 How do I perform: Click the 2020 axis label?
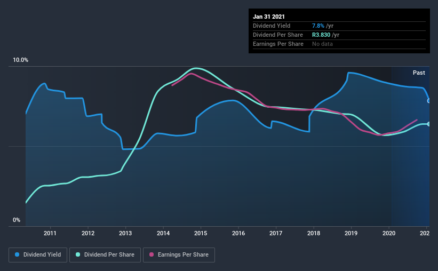pyautogui.click(x=389, y=233)
